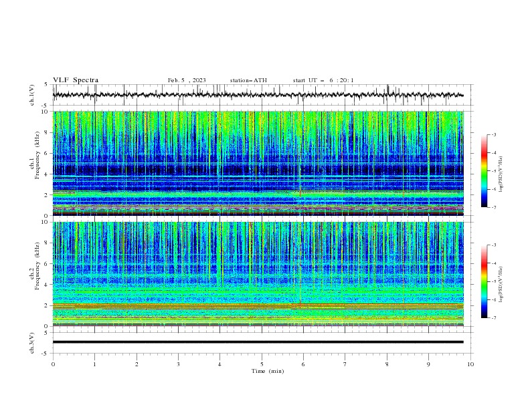Click the lower colorbar "-3" tick label
The width and height of the screenshot is (530, 409).
coord(493,245)
